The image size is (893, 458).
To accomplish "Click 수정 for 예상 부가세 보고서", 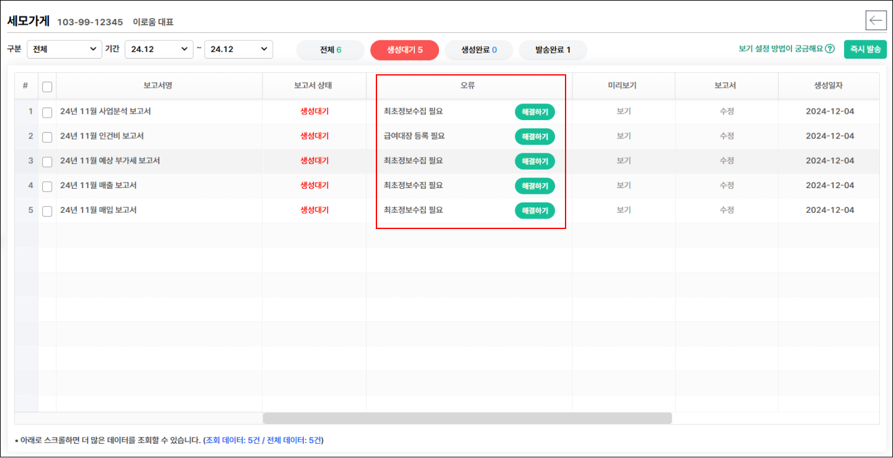I will click(x=726, y=161).
